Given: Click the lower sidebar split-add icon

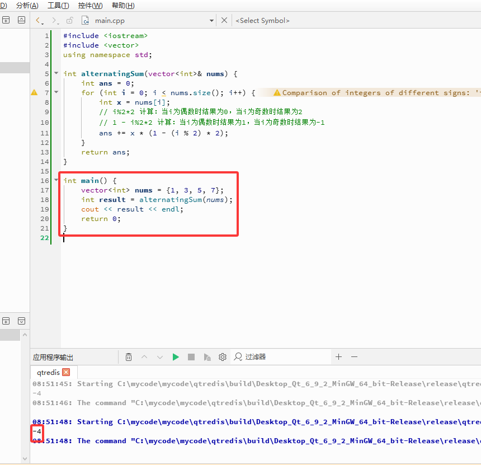Looking at the screenshot, I should click(x=6, y=321).
